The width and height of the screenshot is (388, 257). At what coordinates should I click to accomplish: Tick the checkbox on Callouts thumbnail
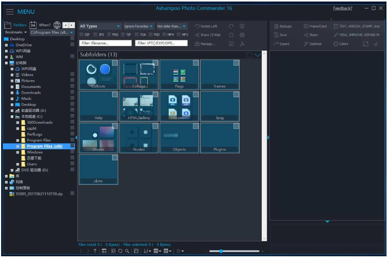pyautogui.click(x=115, y=63)
